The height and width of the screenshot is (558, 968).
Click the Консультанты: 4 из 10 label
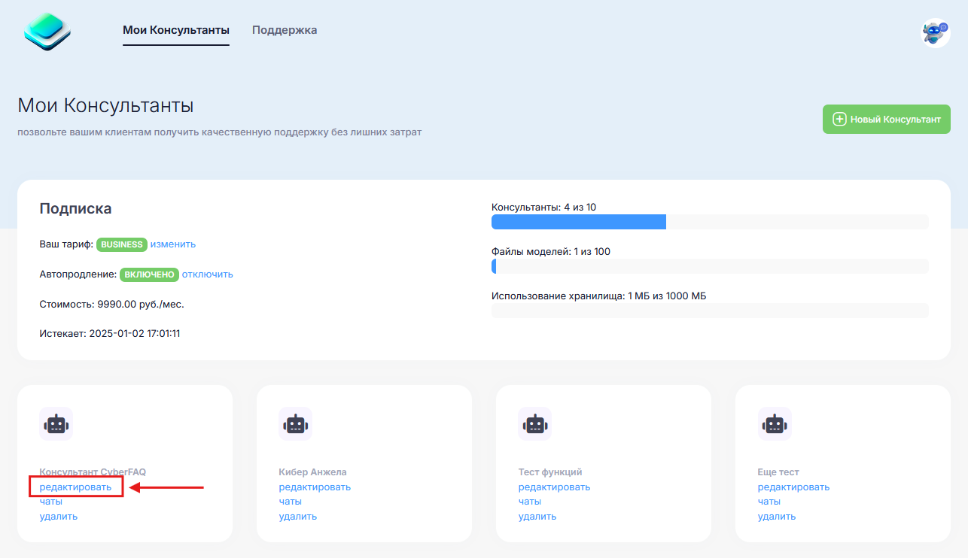[543, 207]
